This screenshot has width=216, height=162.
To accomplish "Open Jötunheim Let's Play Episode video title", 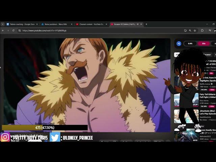I will pos(208,112).
